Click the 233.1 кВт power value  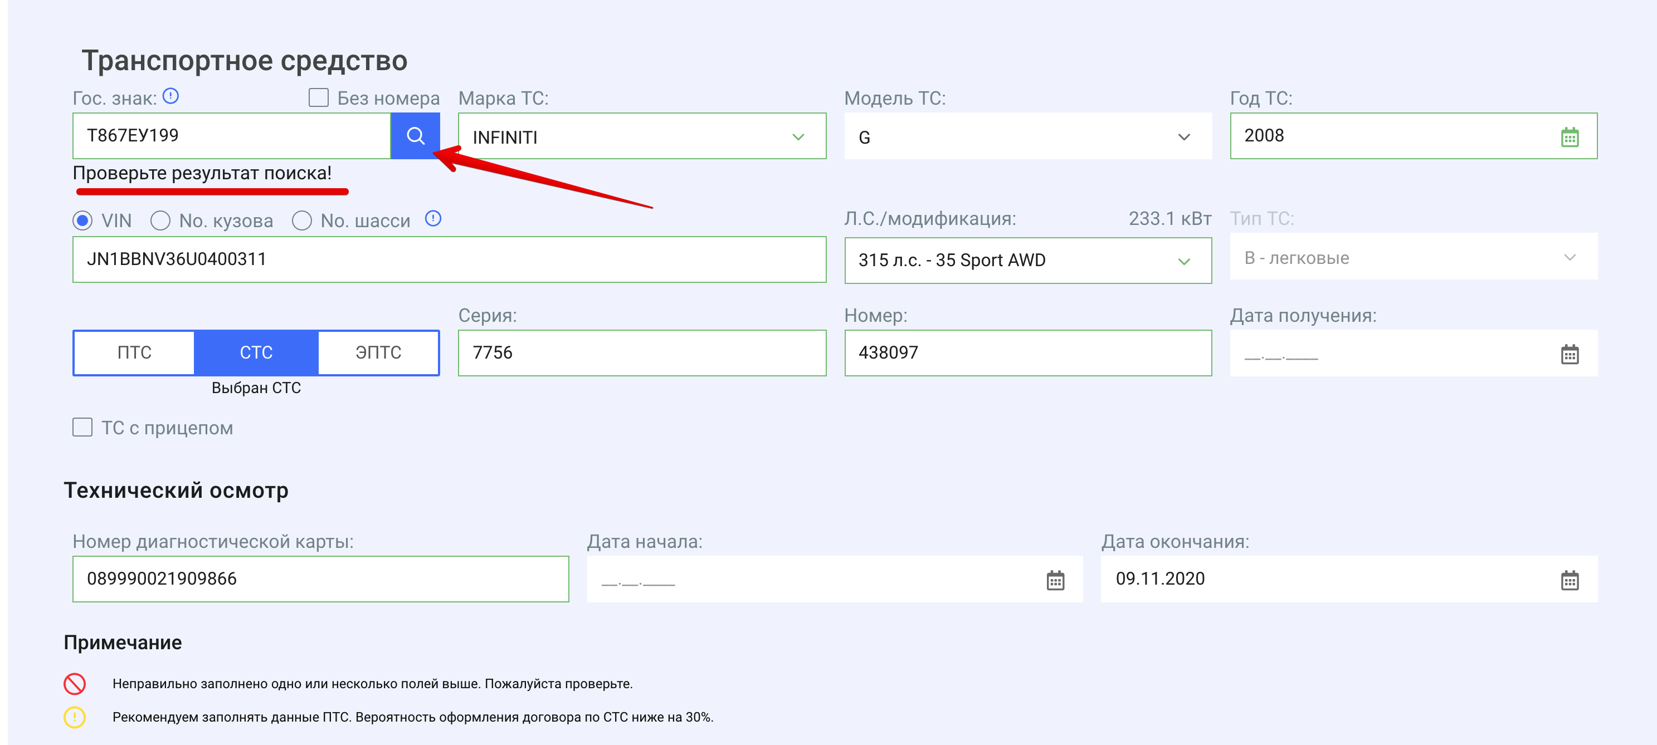point(1169,219)
